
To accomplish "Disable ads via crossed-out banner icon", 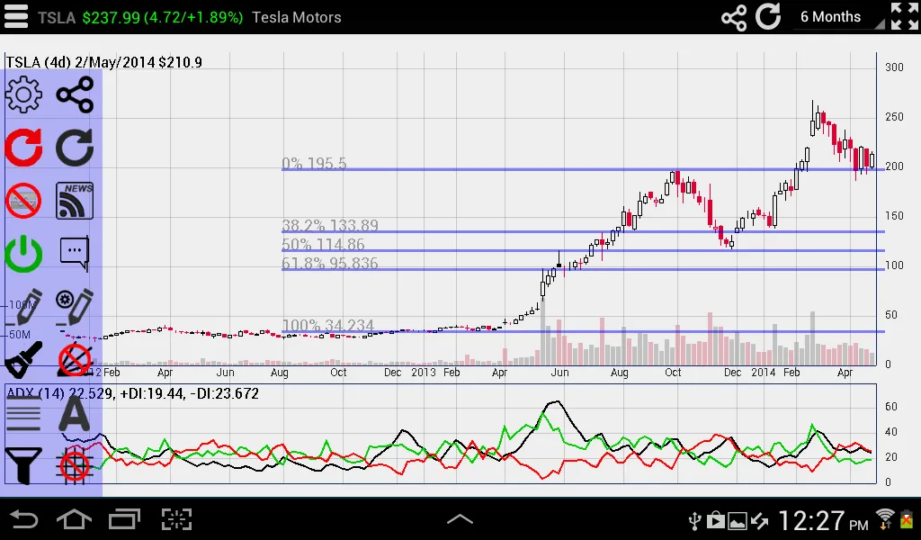I will coord(23,201).
